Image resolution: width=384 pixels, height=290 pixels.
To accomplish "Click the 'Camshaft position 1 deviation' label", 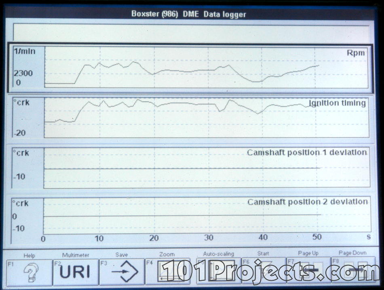I will tap(307, 152).
